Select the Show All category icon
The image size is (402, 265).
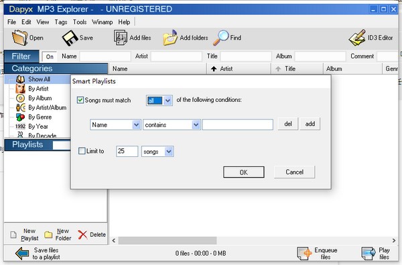coord(20,79)
